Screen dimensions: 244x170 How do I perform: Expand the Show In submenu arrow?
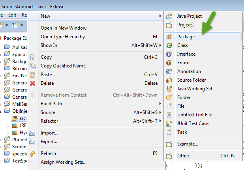pos(160,45)
